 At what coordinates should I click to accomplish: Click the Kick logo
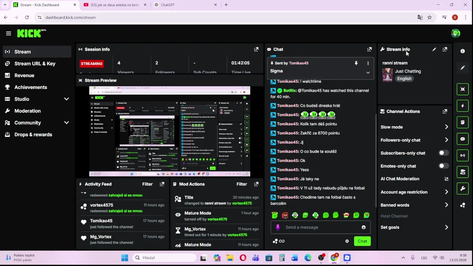tap(31, 33)
